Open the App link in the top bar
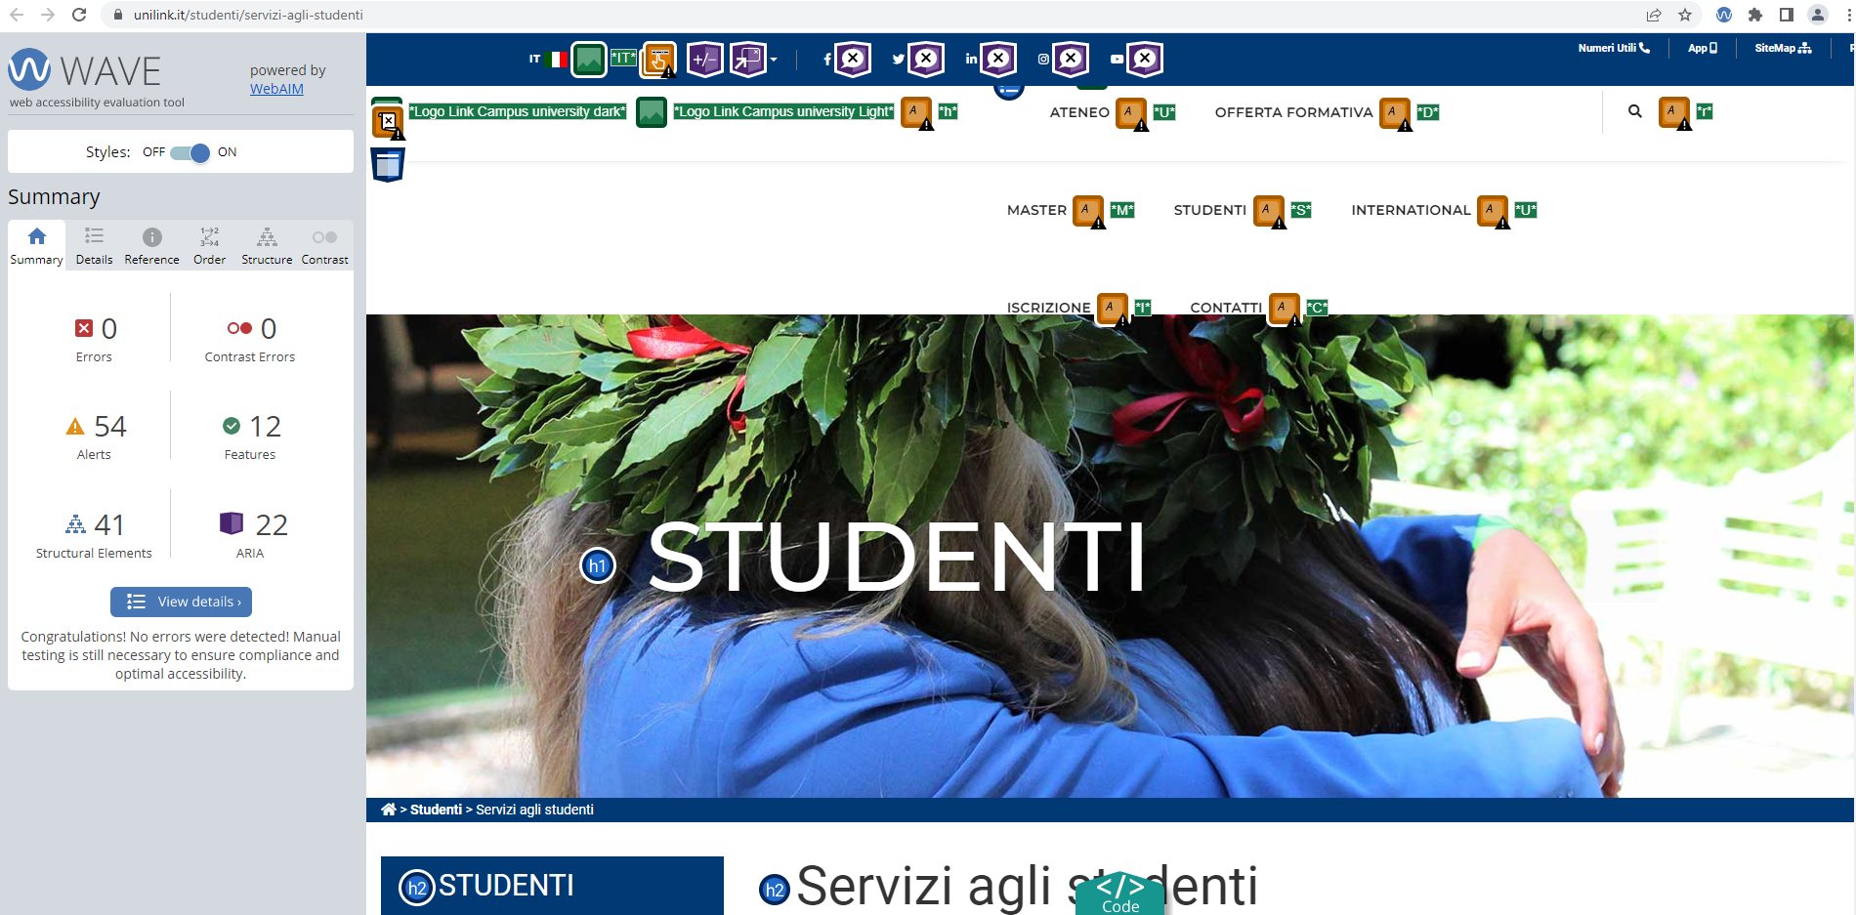 [x=1702, y=48]
